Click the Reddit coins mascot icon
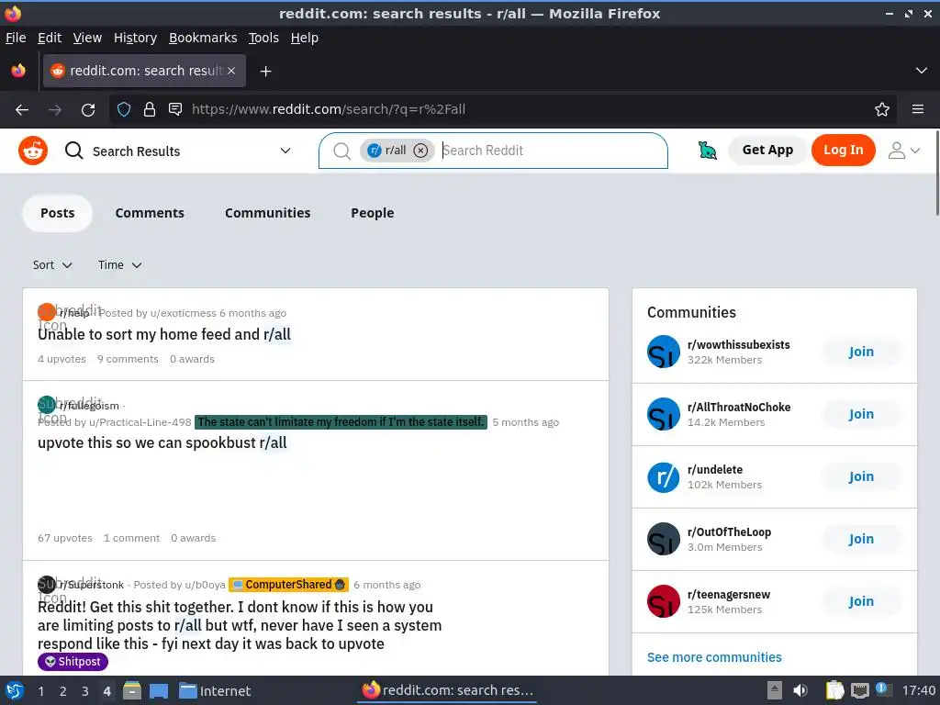Viewport: 940px width, 705px height. tap(708, 151)
